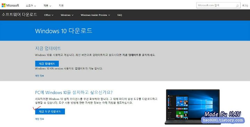Open the 지원 menu item

(61, 6)
